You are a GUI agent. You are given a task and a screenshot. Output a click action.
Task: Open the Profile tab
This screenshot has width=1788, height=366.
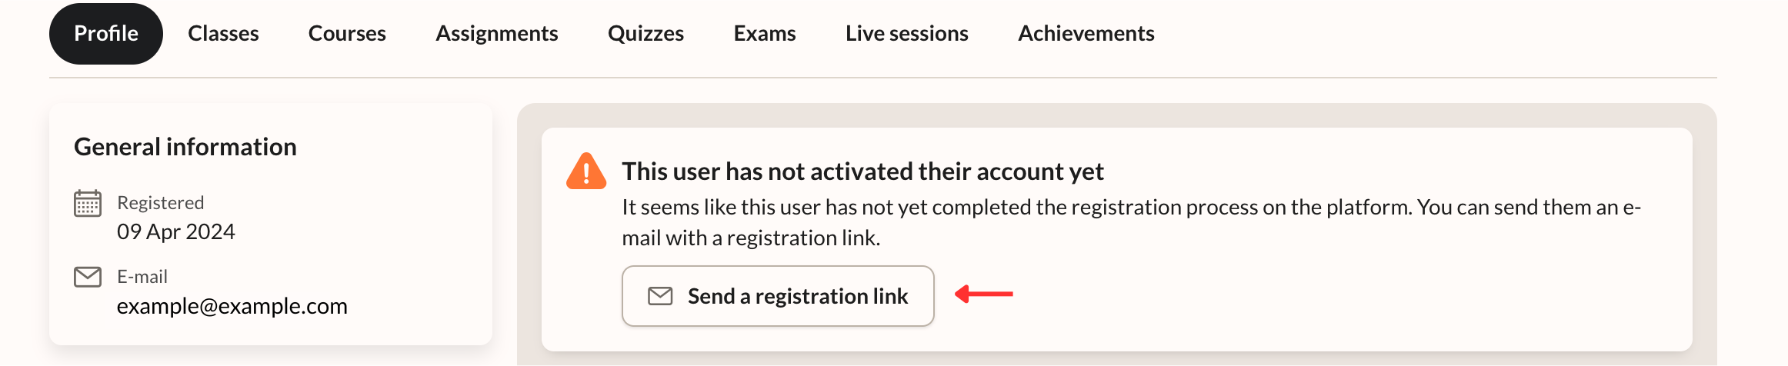click(106, 34)
